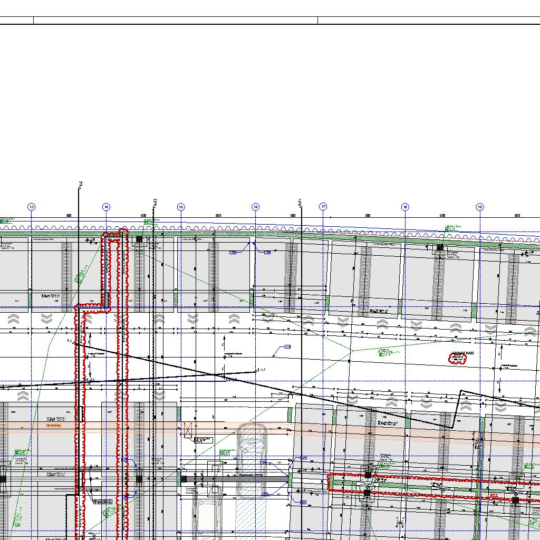Select the GARAGE BAIE room label

(463, 354)
